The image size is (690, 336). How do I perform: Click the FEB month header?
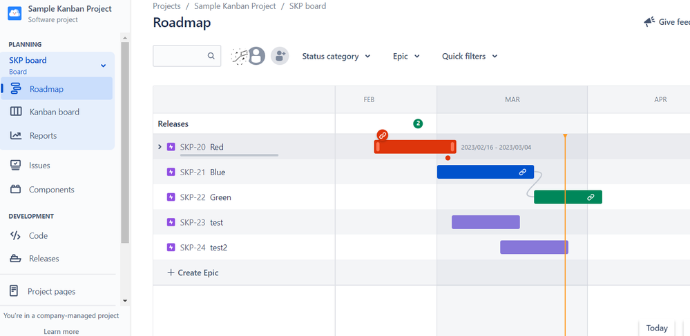pyautogui.click(x=369, y=100)
